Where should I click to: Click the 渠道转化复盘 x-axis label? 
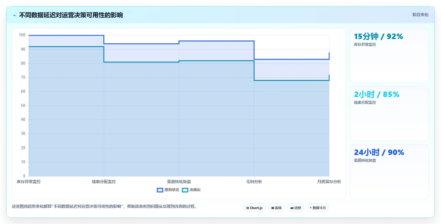179,182
